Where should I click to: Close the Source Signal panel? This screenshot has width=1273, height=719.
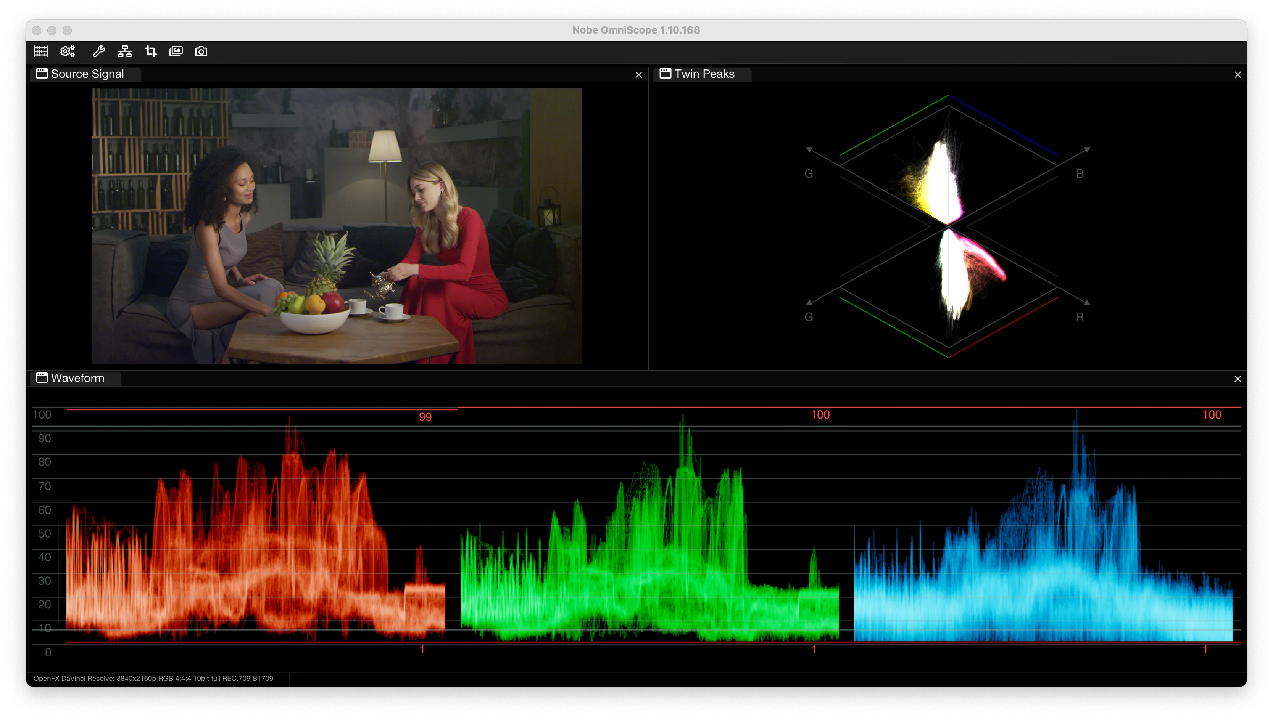click(638, 75)
